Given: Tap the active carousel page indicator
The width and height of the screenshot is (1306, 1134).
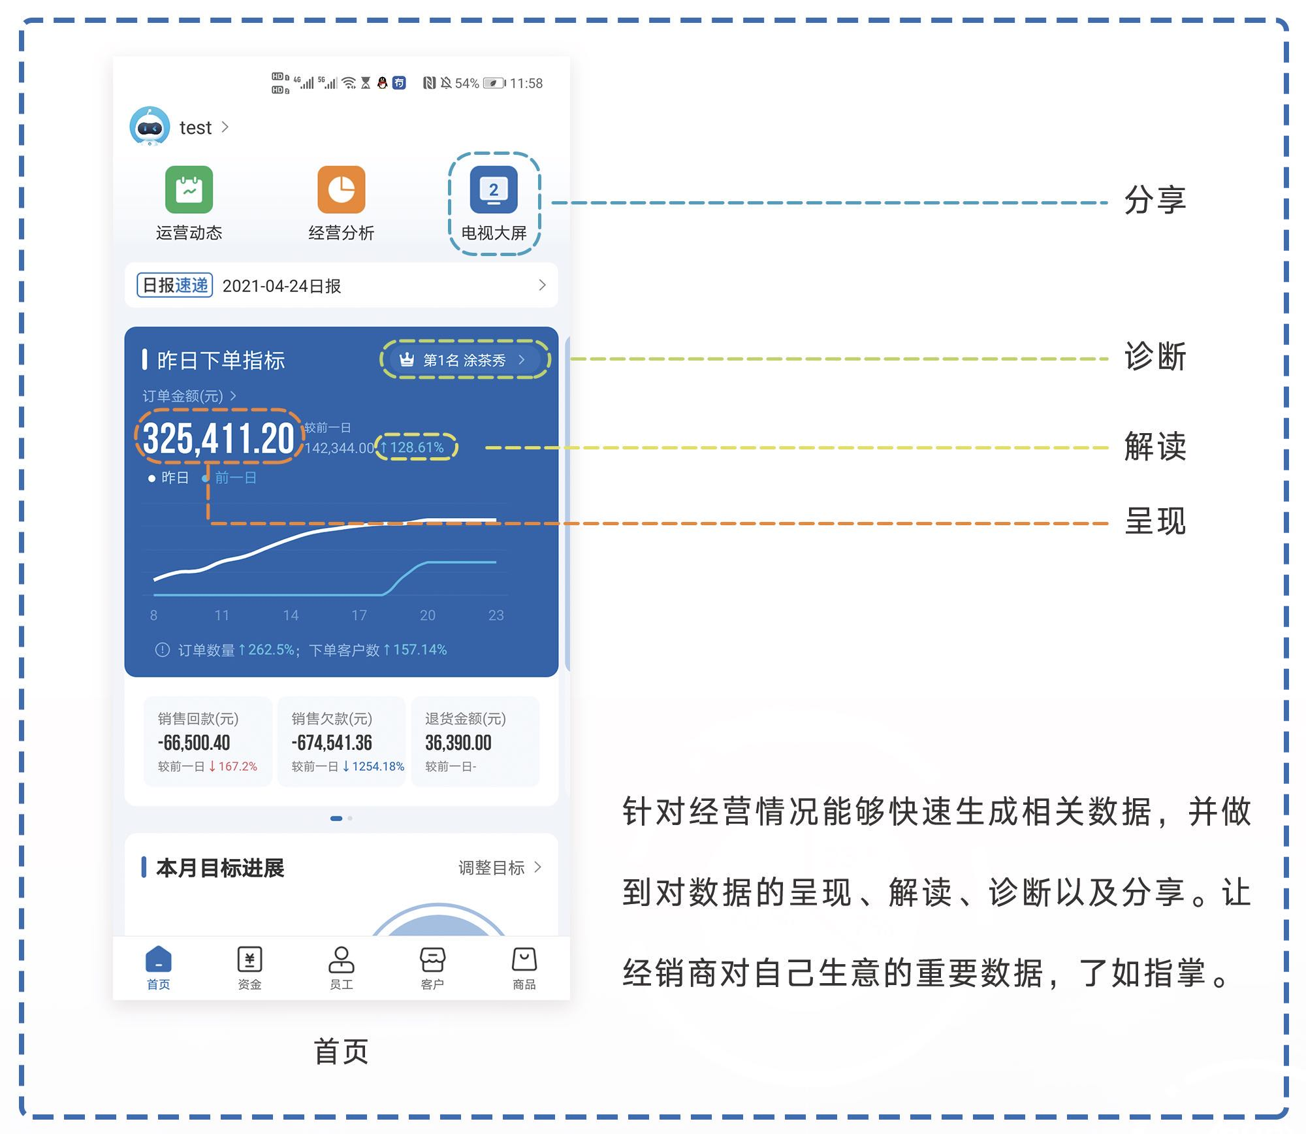Looking at the screenshot, I should pyautogui.click(x=336, y=818).
